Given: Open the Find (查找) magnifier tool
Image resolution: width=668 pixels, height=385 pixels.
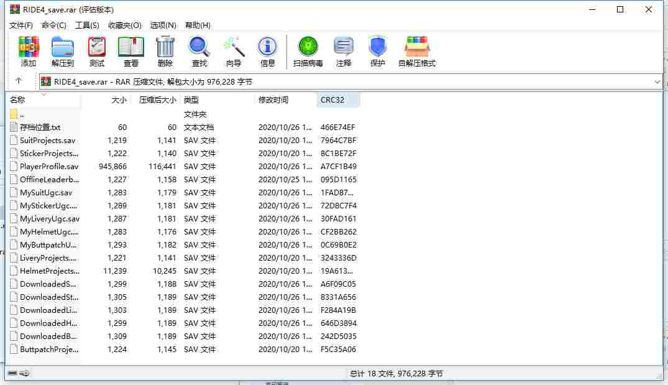Looking at the screenshot, I should 199,51.
